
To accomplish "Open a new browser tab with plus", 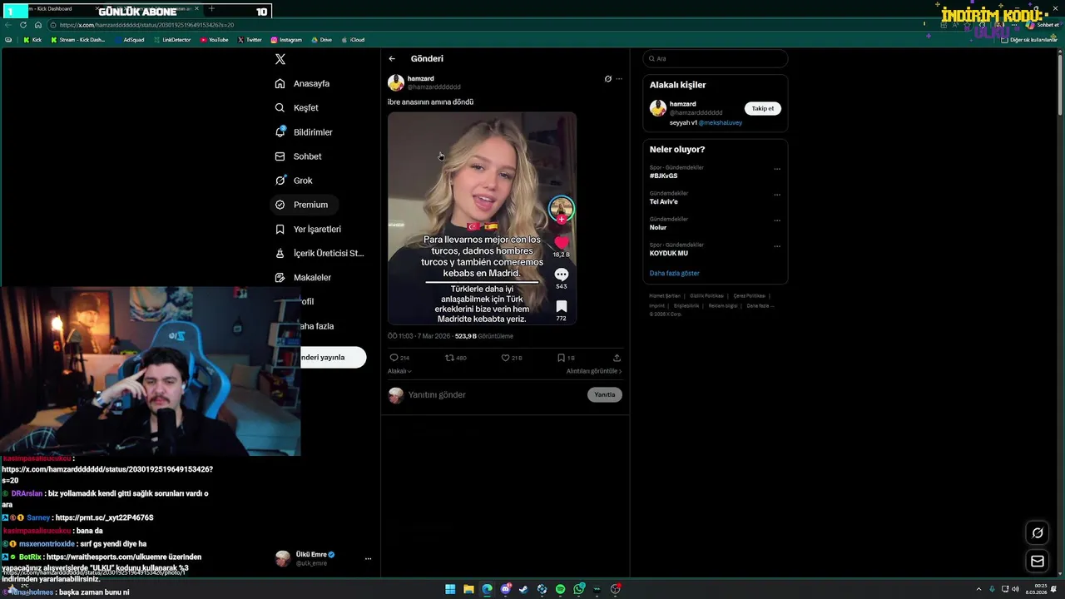I will (x=211, y=8).
